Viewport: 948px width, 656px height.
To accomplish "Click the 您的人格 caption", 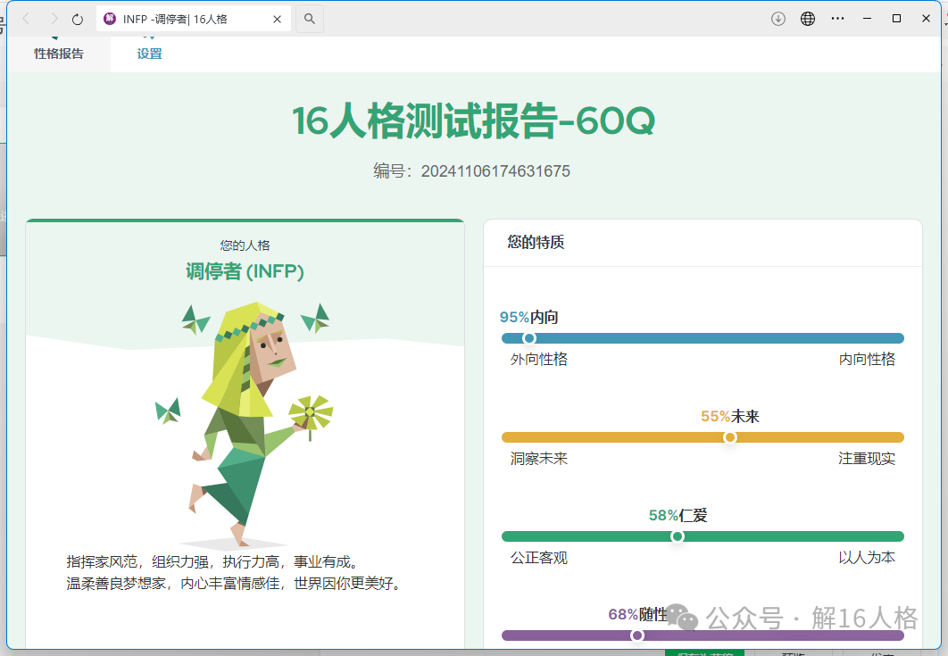I will click(245, 245).
